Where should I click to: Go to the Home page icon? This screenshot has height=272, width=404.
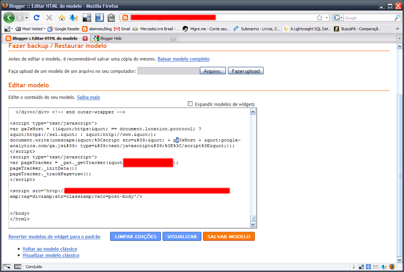[x=62, y=17]
